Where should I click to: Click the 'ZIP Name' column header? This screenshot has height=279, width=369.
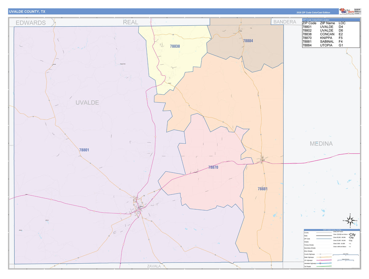coord(327,23)
